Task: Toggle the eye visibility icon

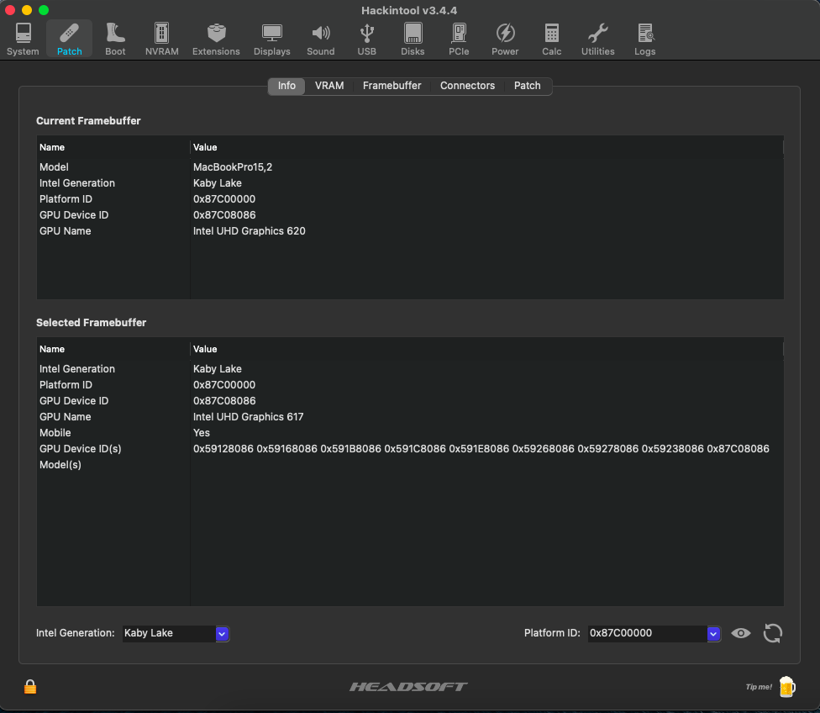Action: point(740,633)
